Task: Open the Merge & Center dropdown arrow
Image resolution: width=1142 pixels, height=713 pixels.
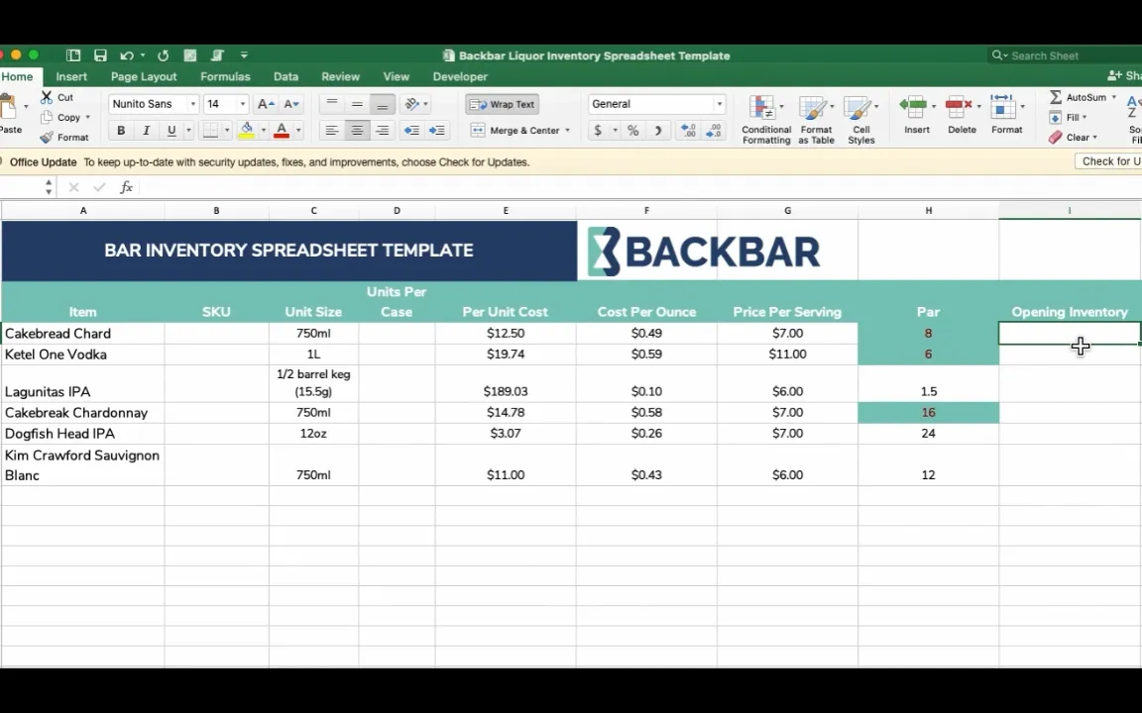Action: [567, 131]
